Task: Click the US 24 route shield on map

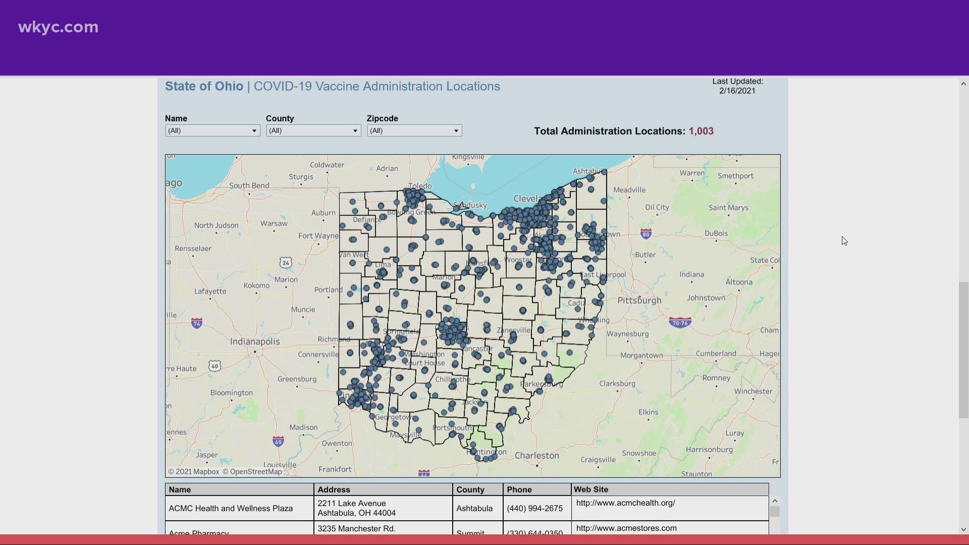Action: coord(286,262)
